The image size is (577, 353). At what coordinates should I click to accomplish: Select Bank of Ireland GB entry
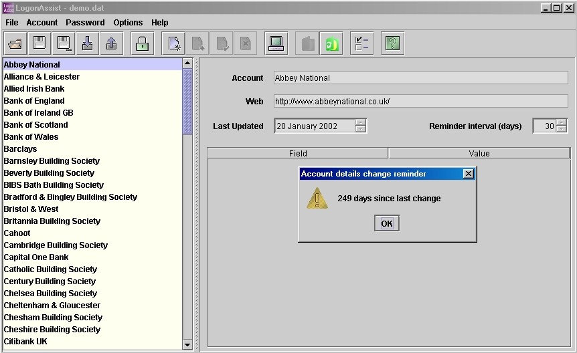coord(93,112)
